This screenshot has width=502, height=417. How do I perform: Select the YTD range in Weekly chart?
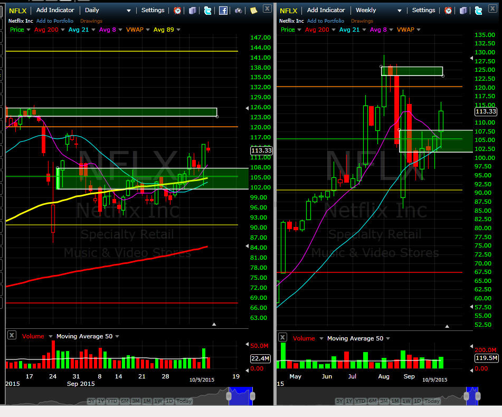tap(360, 401)
